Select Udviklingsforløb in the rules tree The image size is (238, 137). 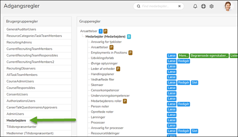click(102, 58)
